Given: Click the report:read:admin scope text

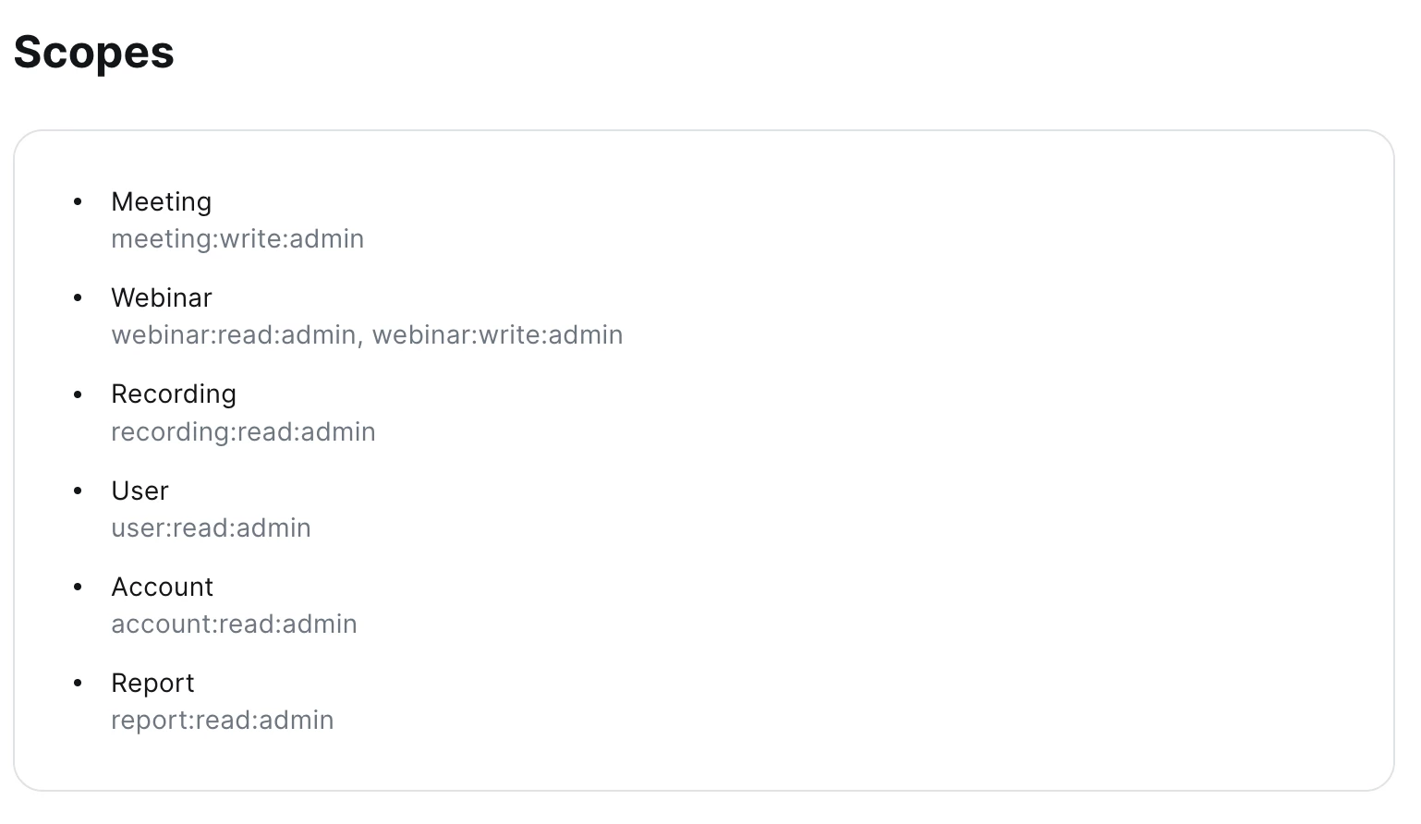Looking at the screenshot, I should (x=222, y=721).
